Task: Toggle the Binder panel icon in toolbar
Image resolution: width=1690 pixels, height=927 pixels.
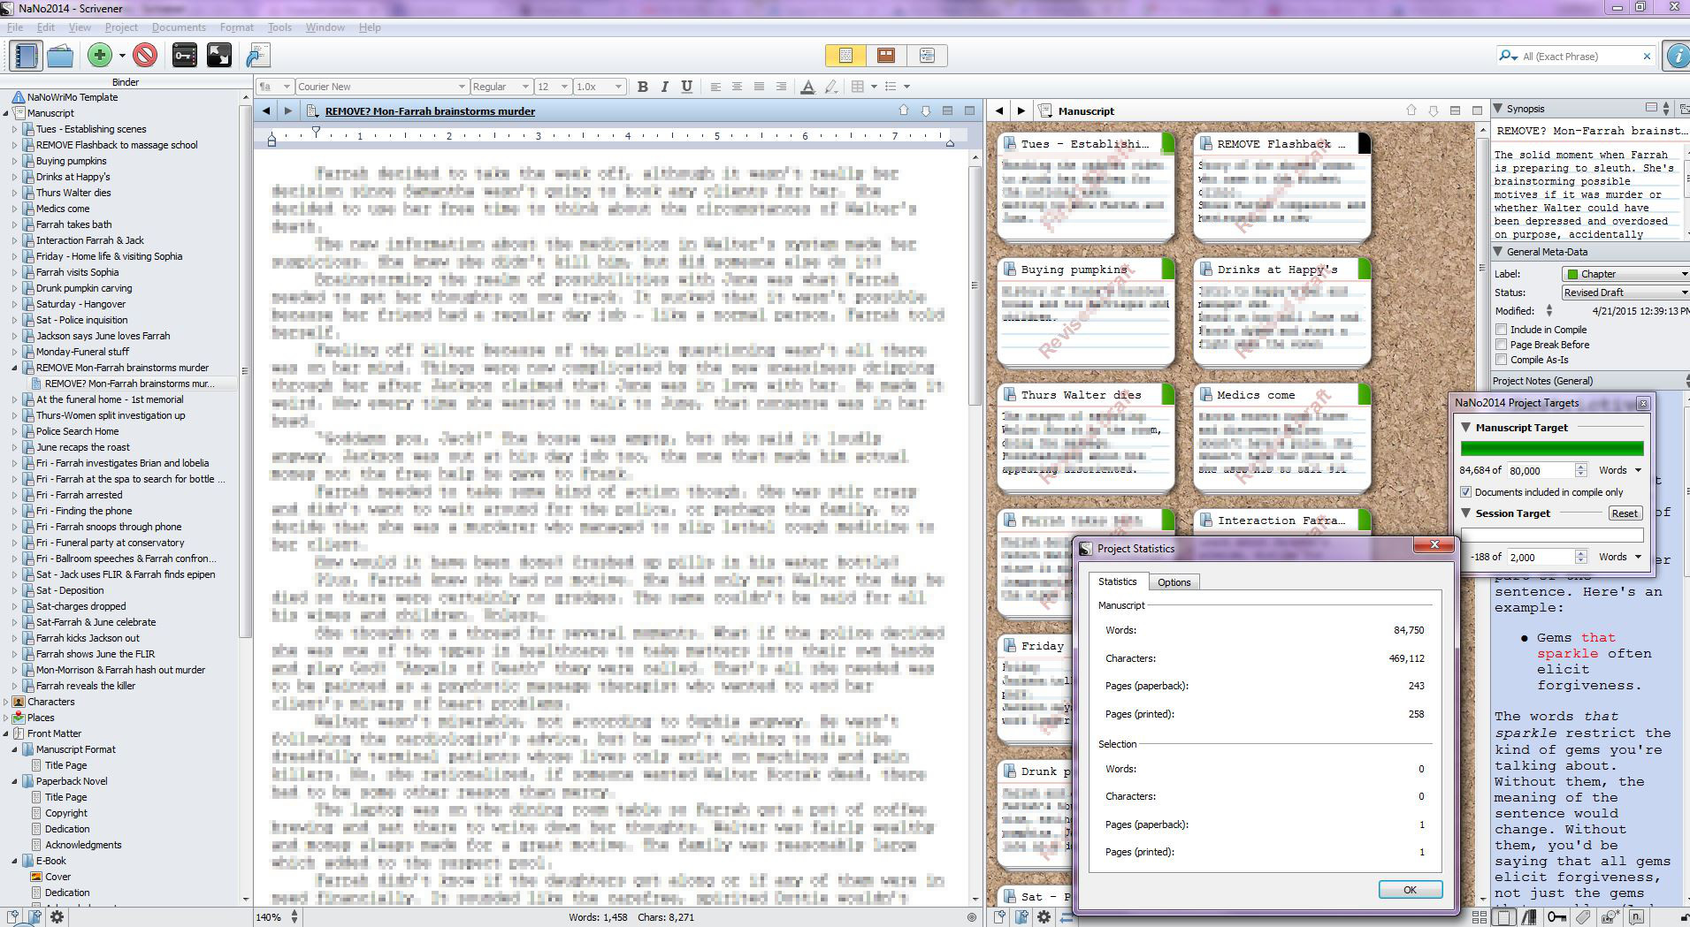Action: 26,56
